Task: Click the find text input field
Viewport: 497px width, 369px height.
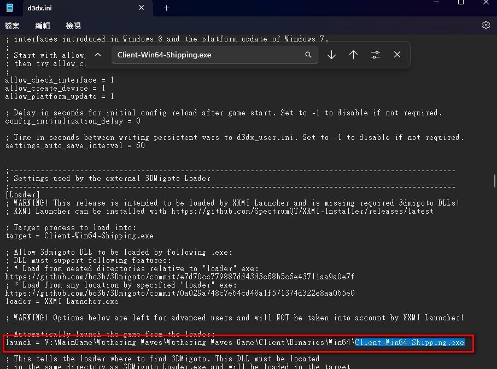Action: tap(208, 55)
